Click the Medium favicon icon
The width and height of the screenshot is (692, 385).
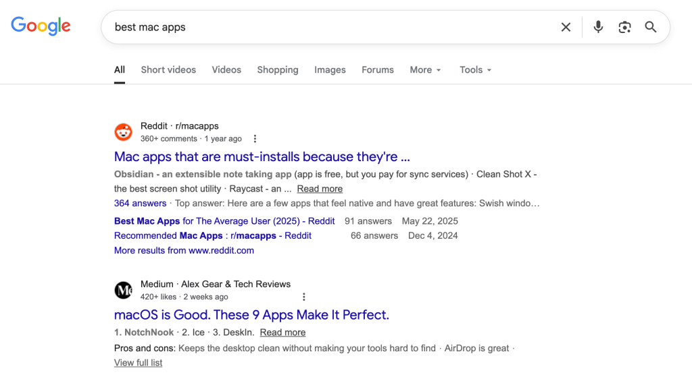coord(123,290)
